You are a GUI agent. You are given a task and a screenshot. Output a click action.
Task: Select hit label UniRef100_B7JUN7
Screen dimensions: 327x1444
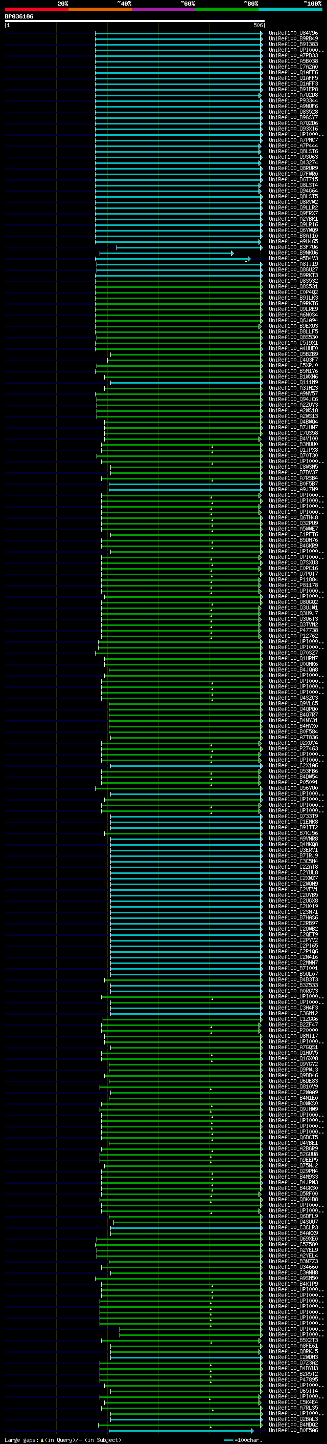point(293,427)
